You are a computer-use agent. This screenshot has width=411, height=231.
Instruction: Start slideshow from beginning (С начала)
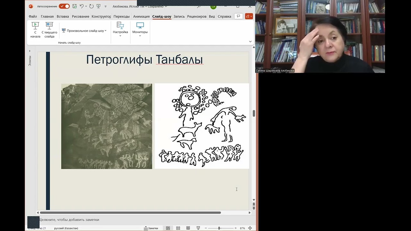(35, 30)
